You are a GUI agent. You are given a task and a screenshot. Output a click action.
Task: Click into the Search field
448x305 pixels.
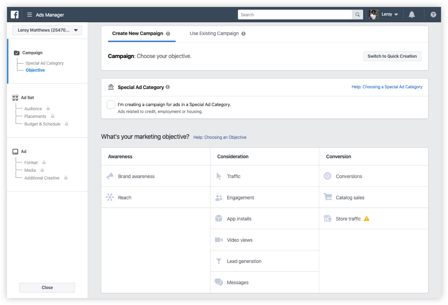295,15
